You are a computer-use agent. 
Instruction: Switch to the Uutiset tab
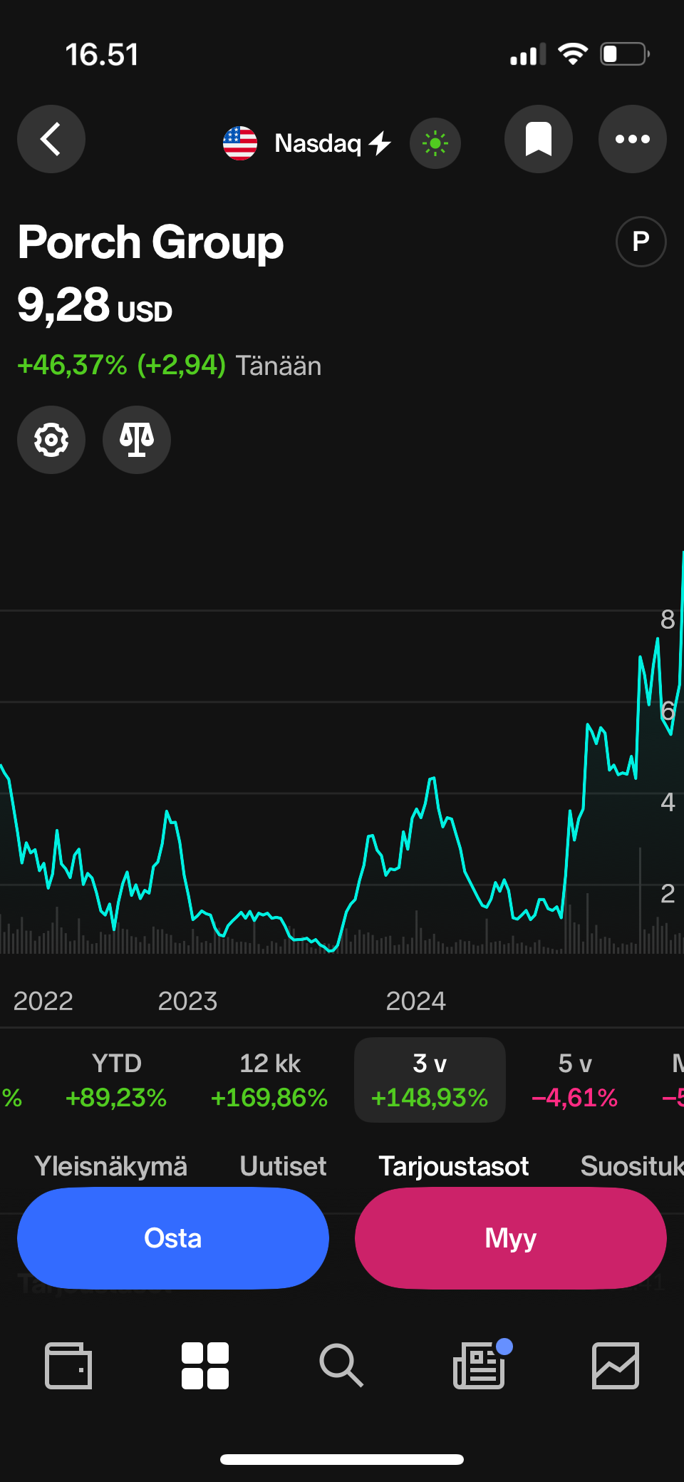[283, 1166]
